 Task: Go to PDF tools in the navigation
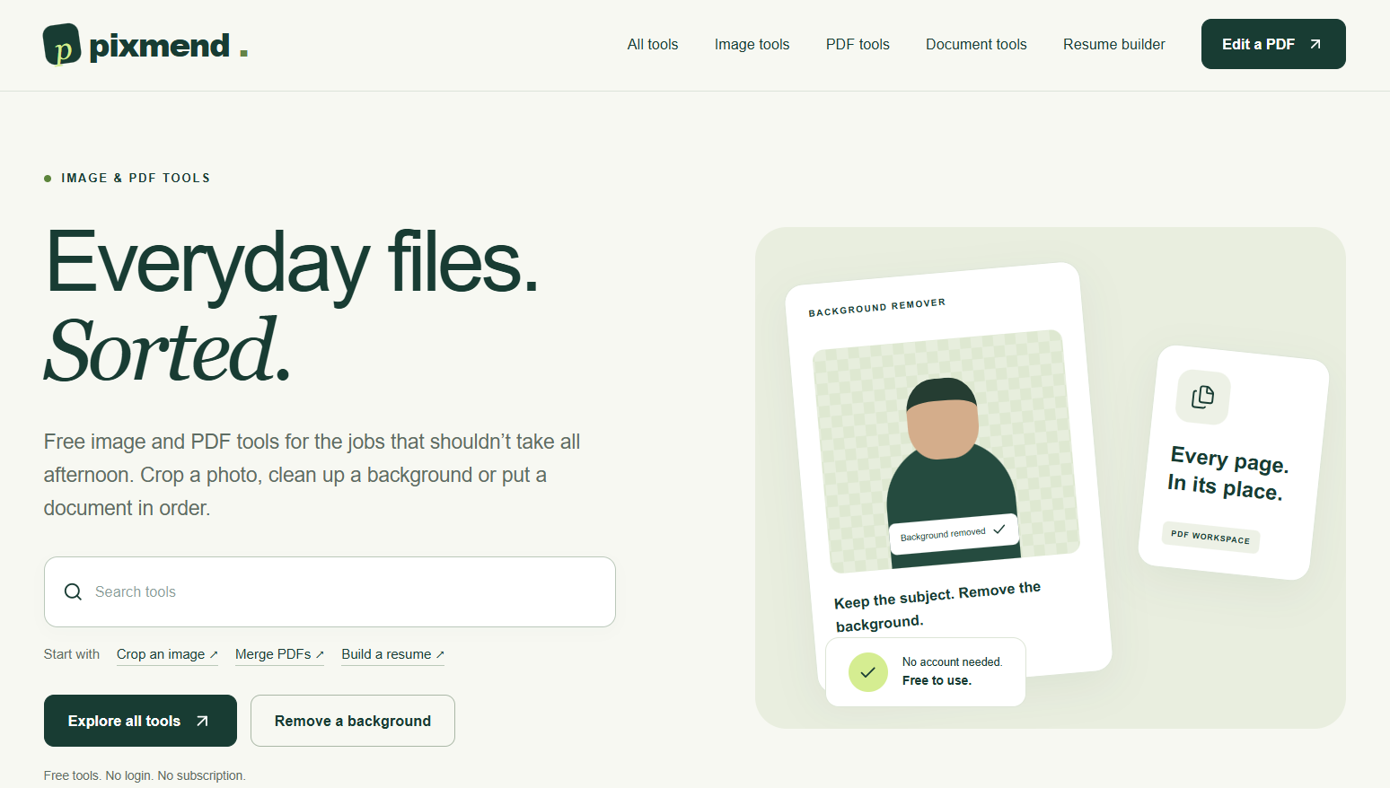click(858, 44)
